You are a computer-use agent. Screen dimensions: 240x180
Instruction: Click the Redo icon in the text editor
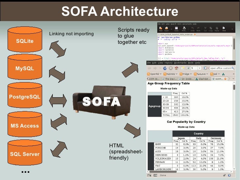198,28
